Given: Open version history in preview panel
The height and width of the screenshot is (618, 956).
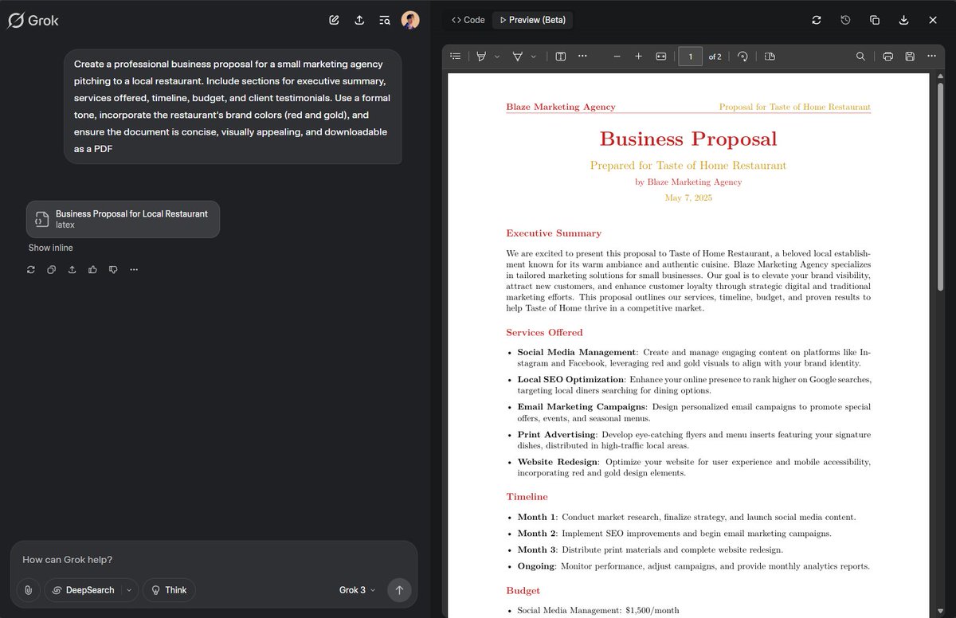Looking at the screenshot, I should pos(845,20).
